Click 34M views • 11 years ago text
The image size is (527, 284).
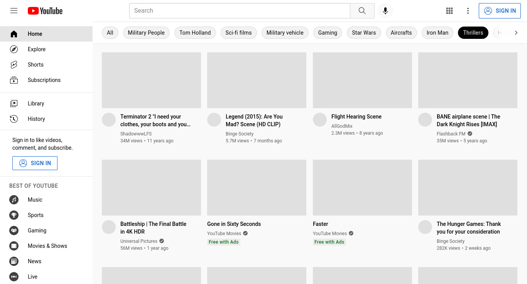pyautogui.click(x=147, y=141)
